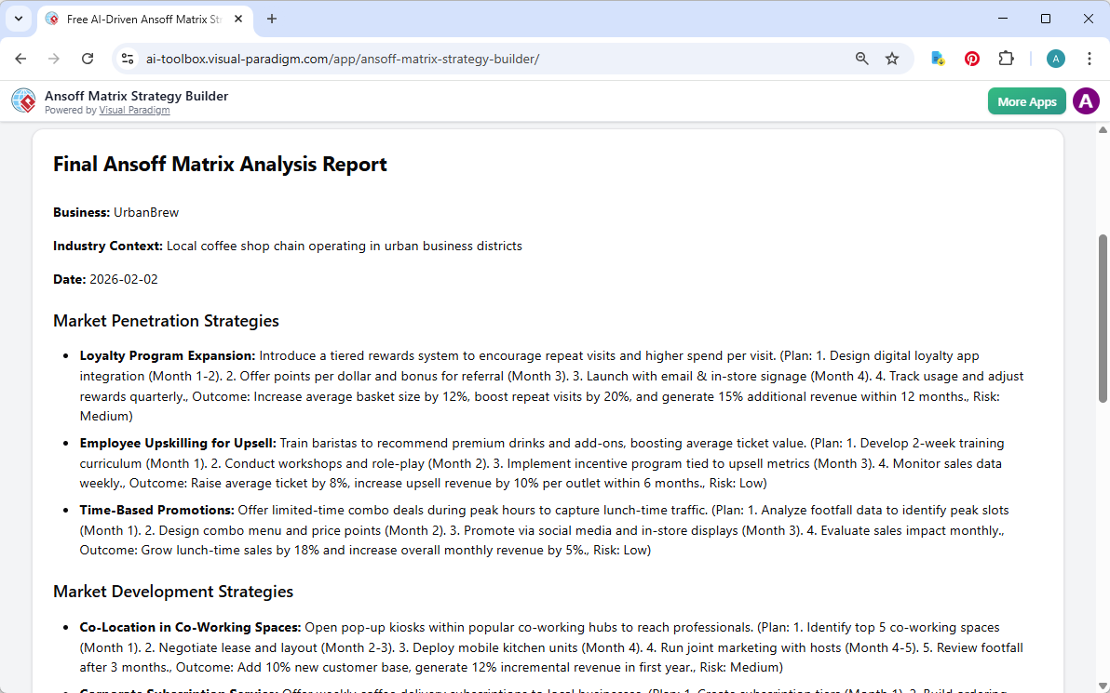Click the Ansoff Matrix Strategy Builder logo
Screen dimensions: 1110x693
[x=23, y=100]
